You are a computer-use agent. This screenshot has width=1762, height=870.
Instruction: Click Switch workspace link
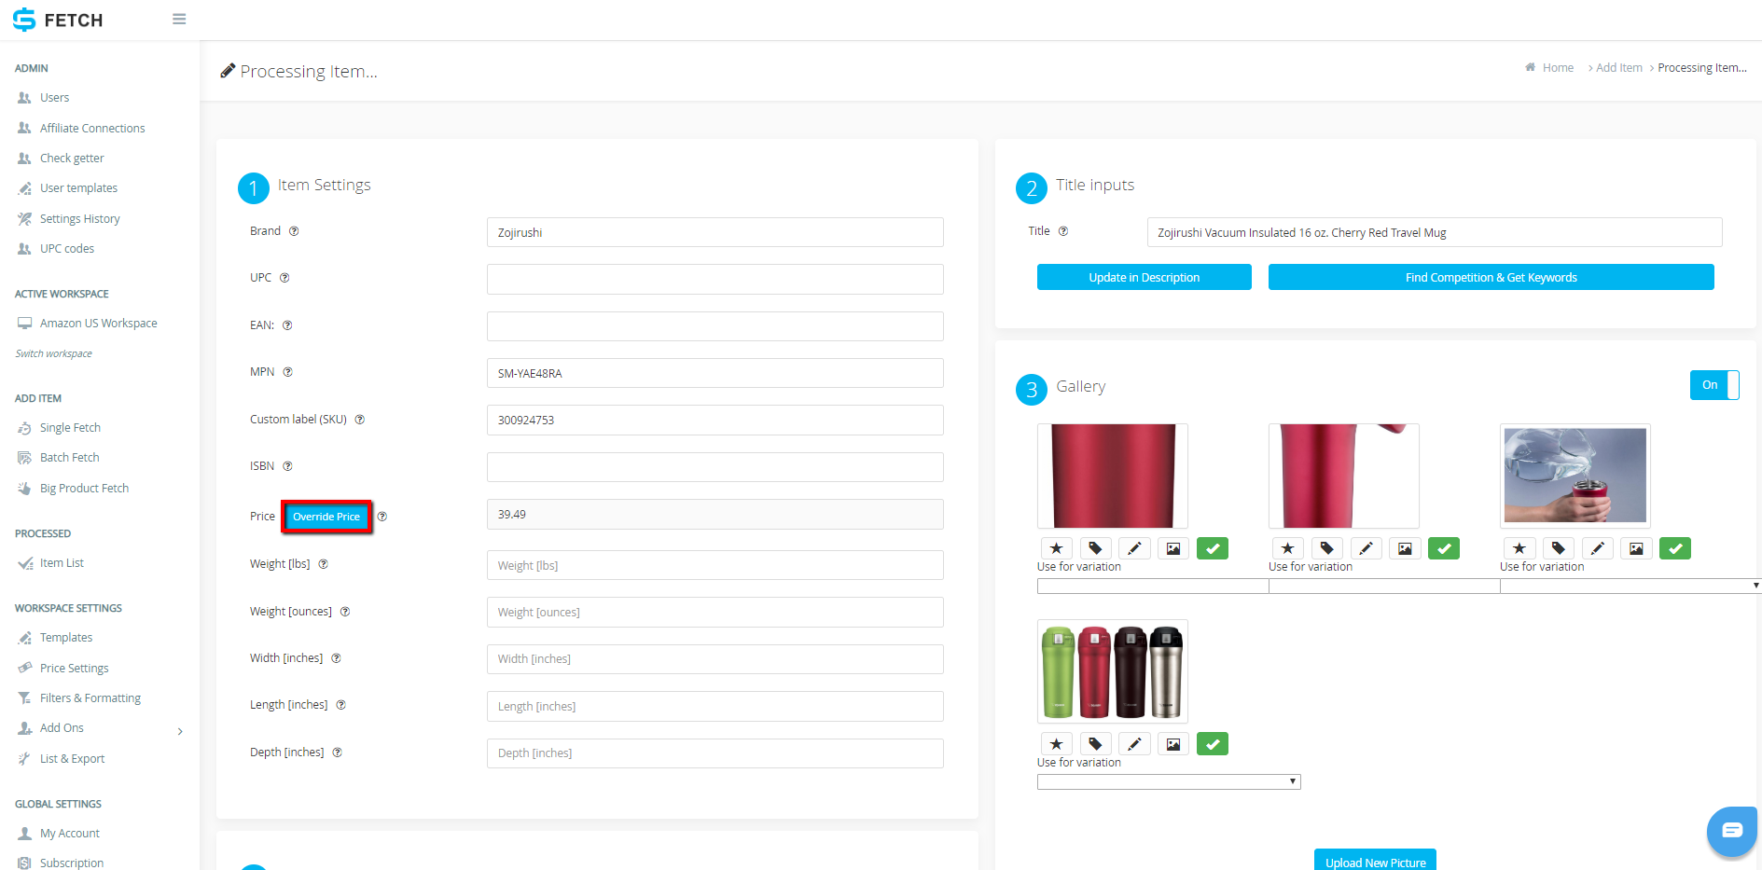click(x=54, y=354)
